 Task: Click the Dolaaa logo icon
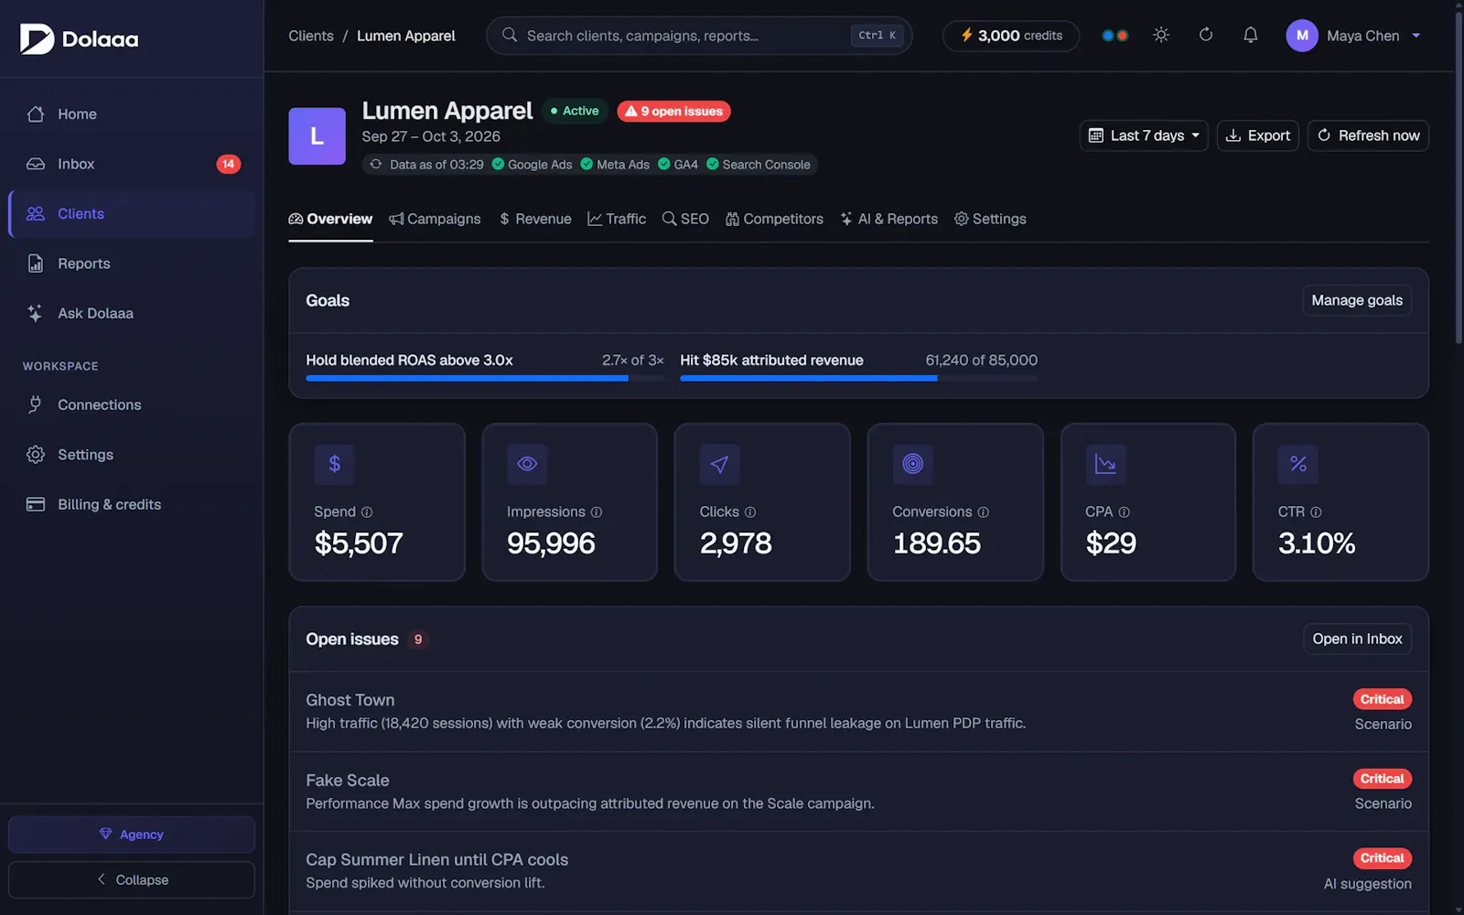[37, 38]
